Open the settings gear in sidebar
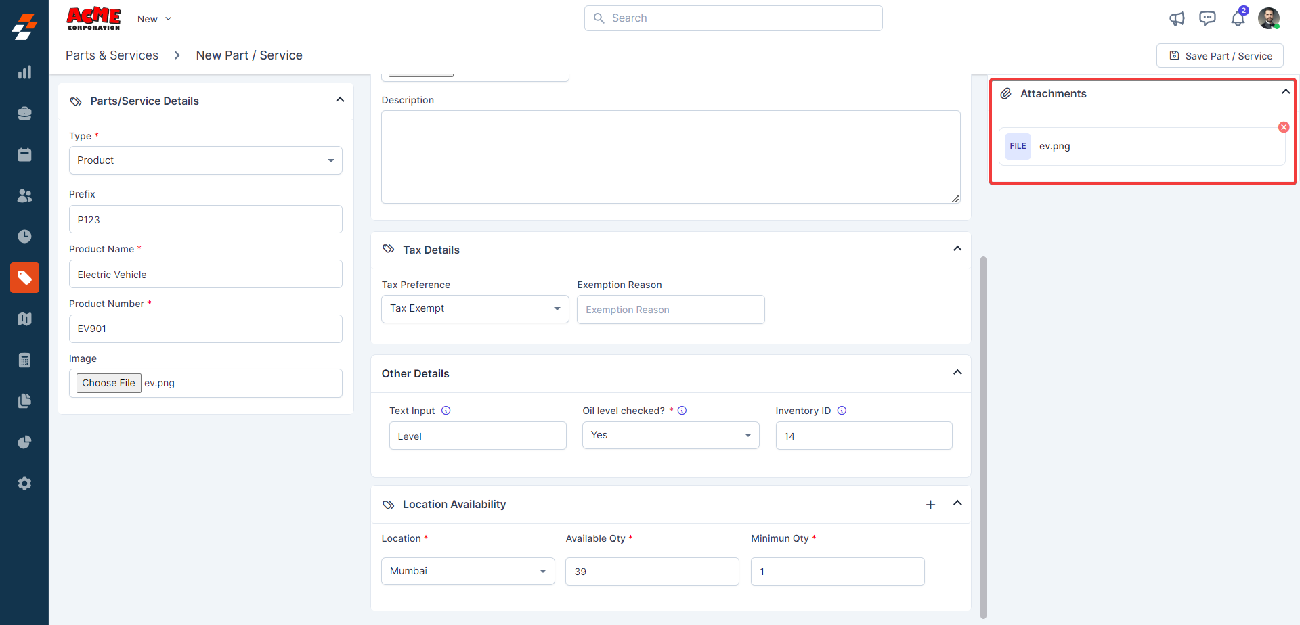Viewport: 1300px width, 625px height. [24, 484]
